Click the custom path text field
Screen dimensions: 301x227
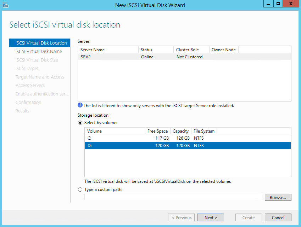click(x=173, y=197)
